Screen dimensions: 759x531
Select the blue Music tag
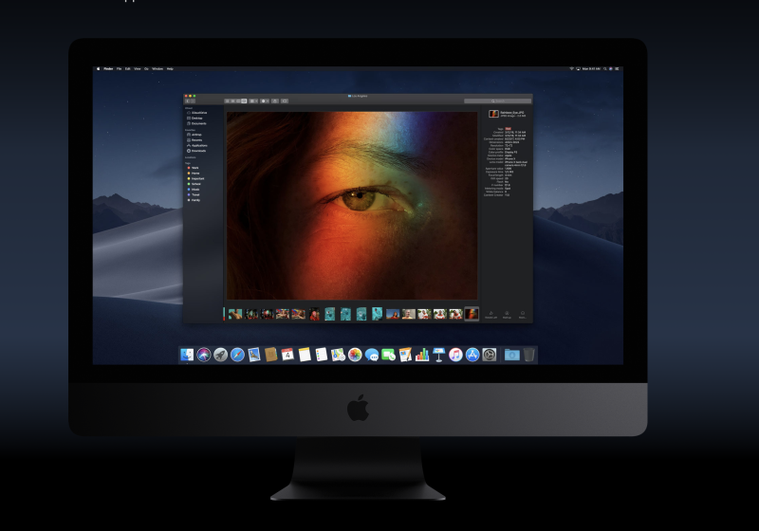tap(194, 190)
